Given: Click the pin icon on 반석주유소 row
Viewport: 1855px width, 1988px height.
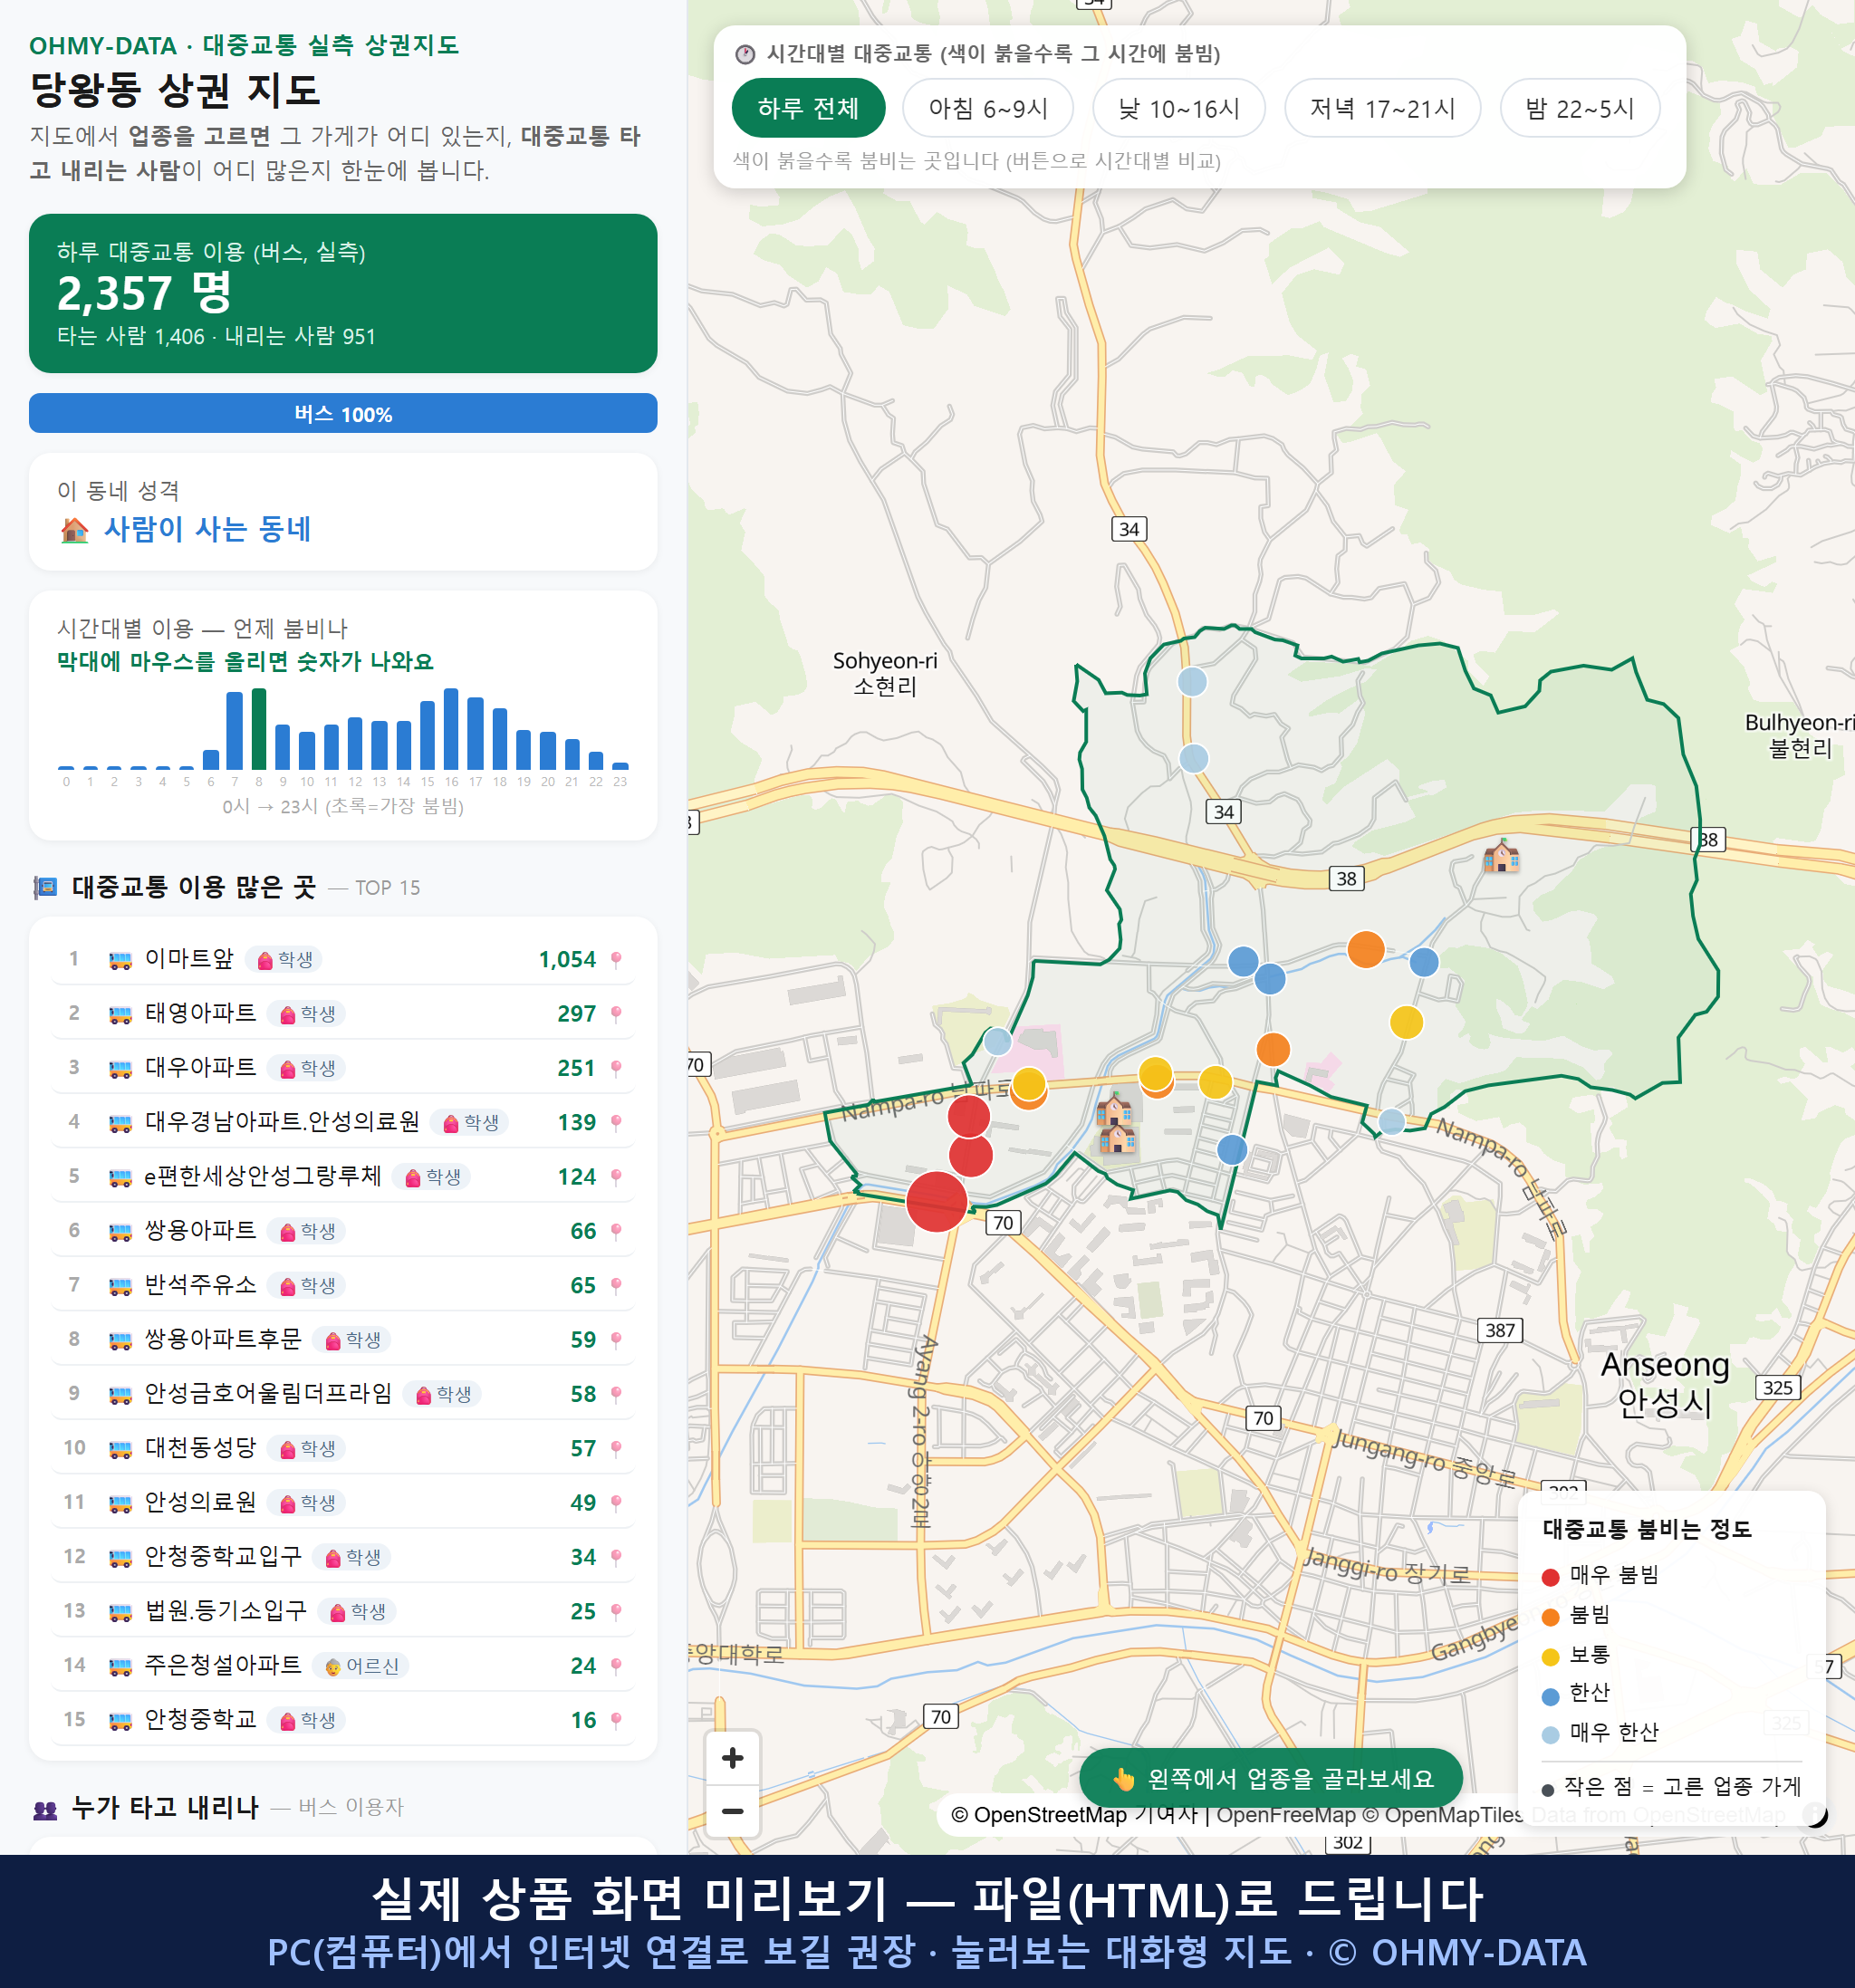Looking at the screenshot, I should pos(616,1285).
